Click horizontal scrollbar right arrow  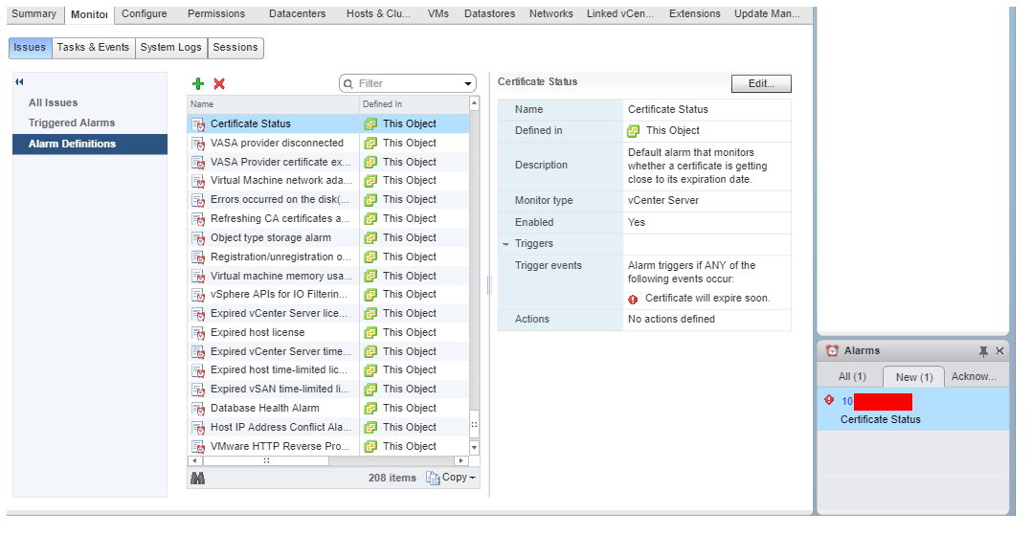click(x=462, y=461)
